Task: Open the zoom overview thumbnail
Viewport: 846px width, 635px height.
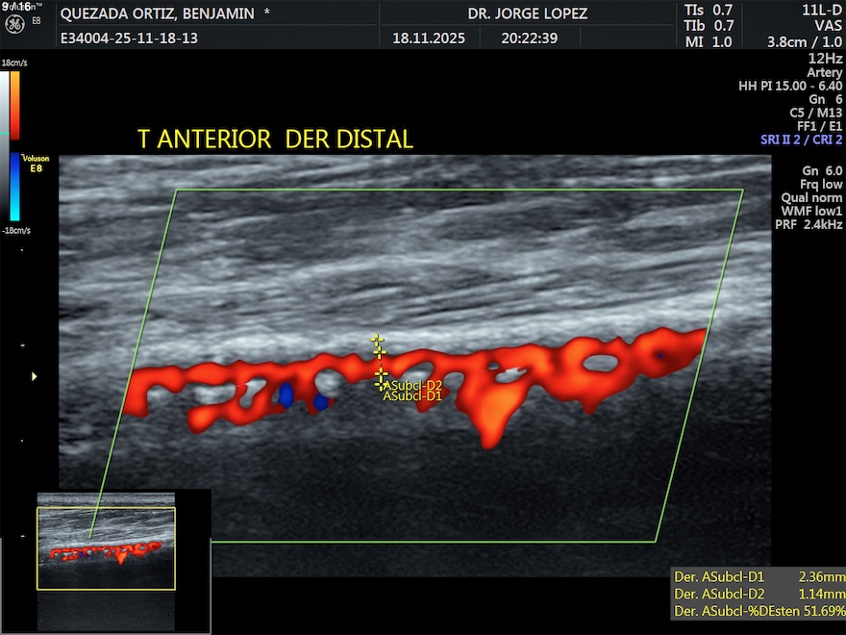Action: point(106,548)
